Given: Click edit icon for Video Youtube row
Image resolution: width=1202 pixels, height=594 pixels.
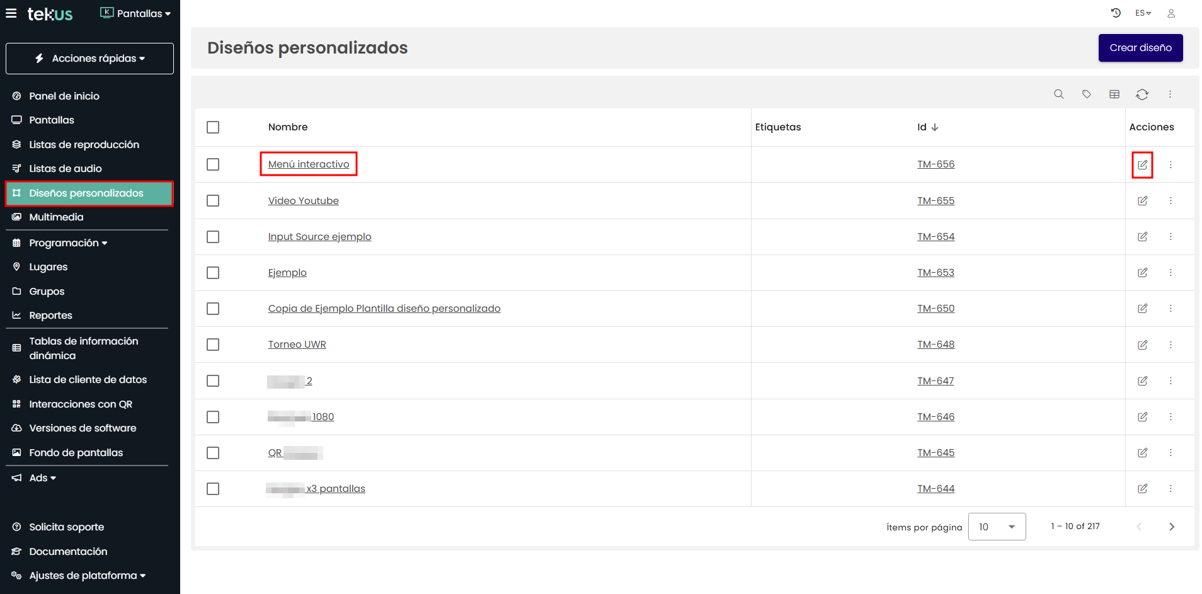Looking at the screenshot, I should point(1142,201).
